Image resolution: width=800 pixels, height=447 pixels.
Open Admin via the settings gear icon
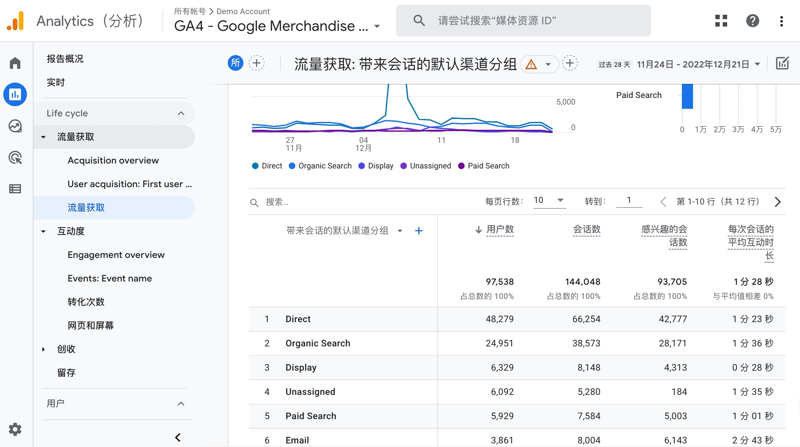coord(15,429)
